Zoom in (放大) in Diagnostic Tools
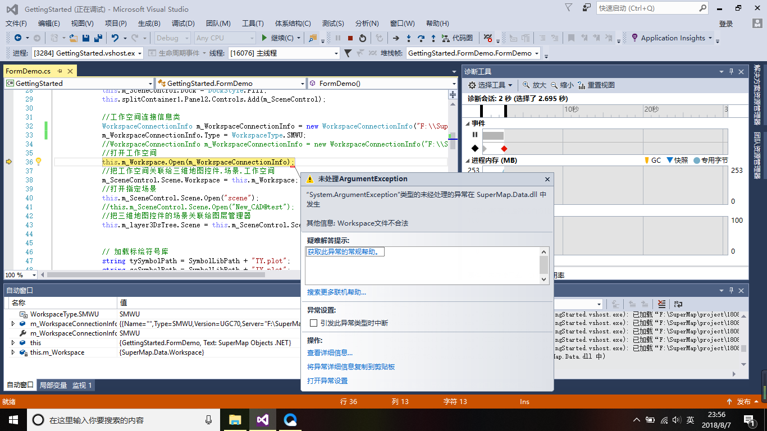The width and height of the screenshot is (767, 431). [534, 85]
